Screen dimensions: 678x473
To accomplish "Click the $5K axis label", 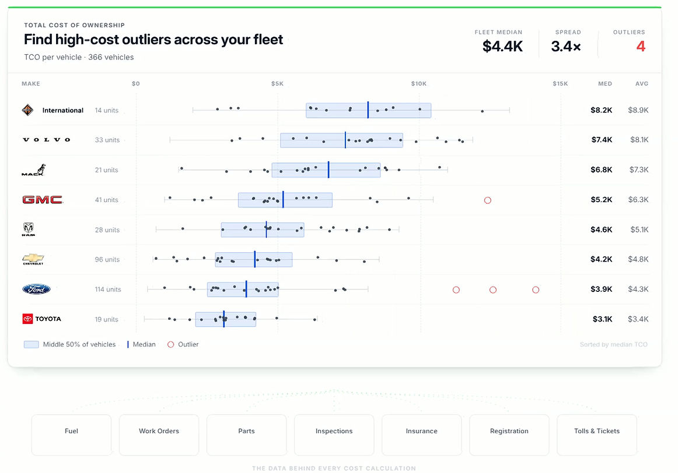I will pos(278,84).
